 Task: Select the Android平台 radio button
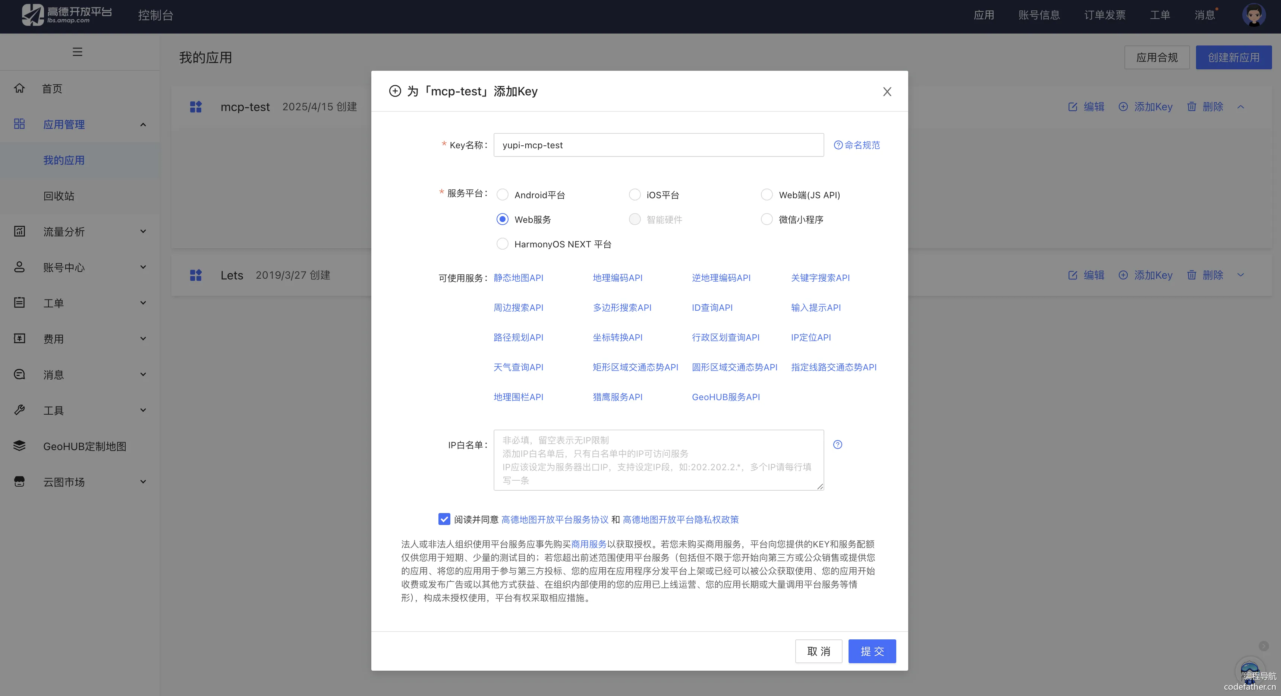[x=502, y=195]
